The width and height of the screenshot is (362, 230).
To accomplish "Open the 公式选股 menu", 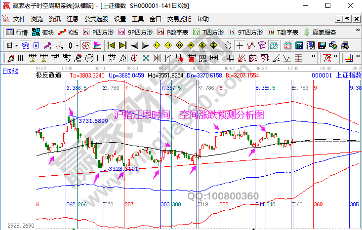I will (96, 19).
